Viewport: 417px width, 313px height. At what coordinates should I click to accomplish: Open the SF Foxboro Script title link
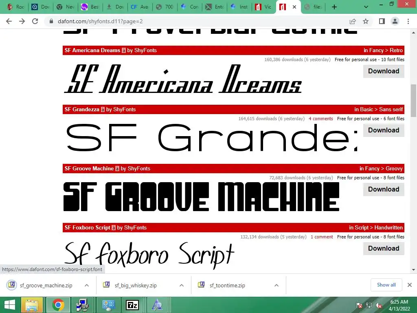point(87,227)
